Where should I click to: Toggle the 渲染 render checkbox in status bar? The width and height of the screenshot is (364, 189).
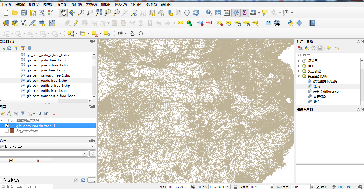click(x=318, y=187)
